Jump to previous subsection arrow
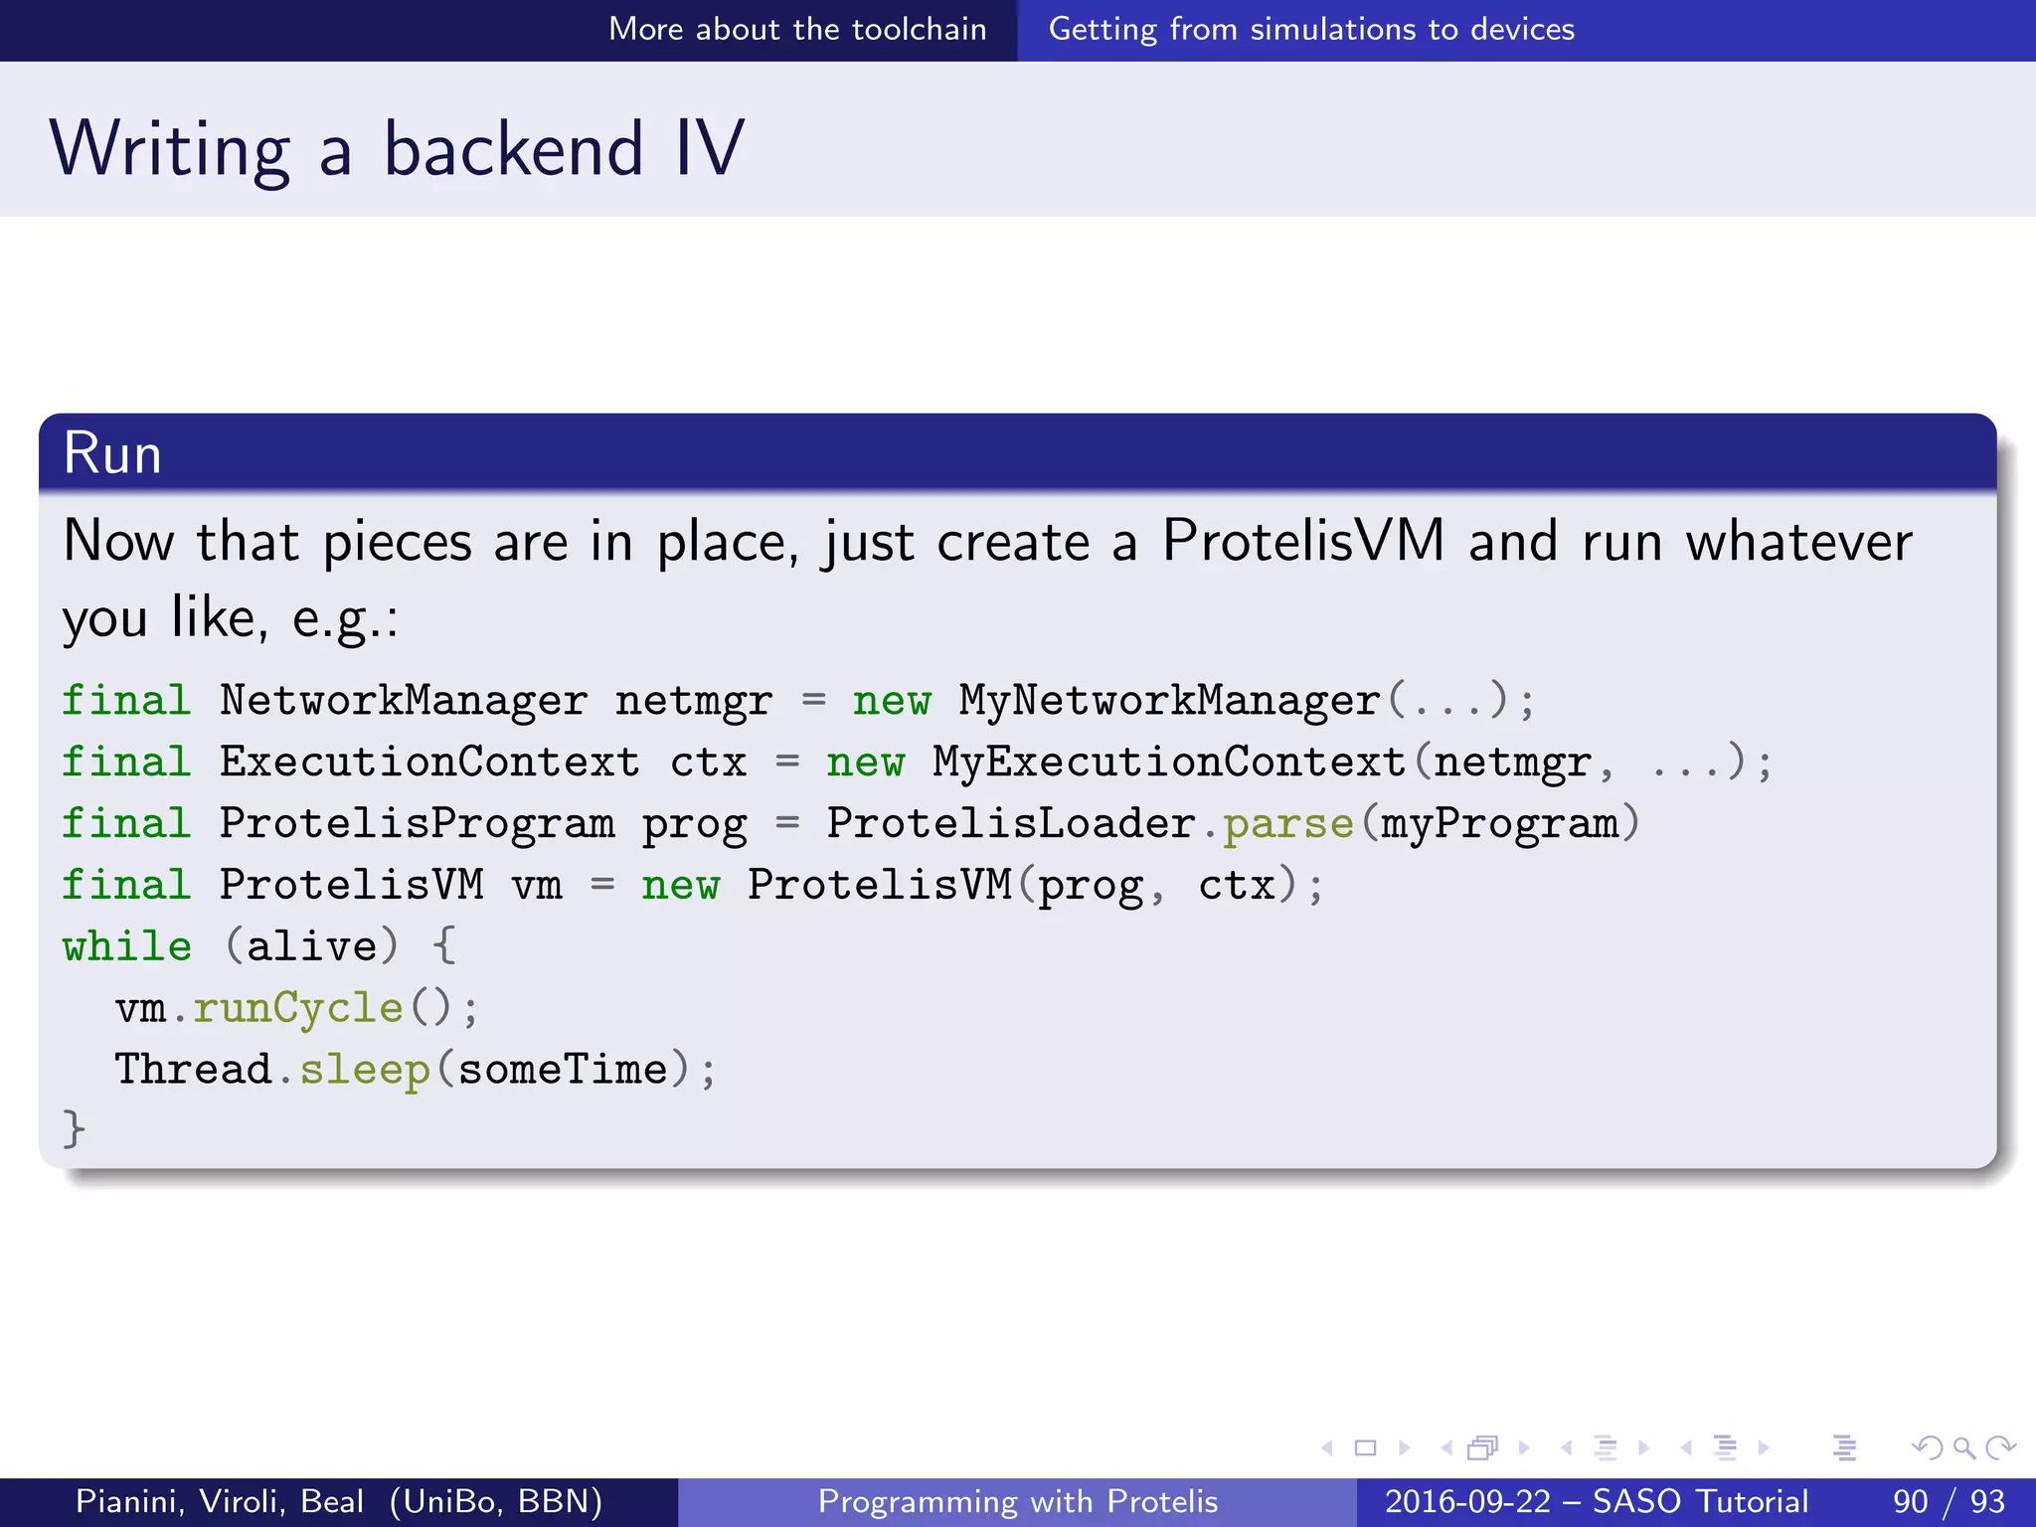The width and height of the screenshot is (2036, 1527). click(1567, 1448)
